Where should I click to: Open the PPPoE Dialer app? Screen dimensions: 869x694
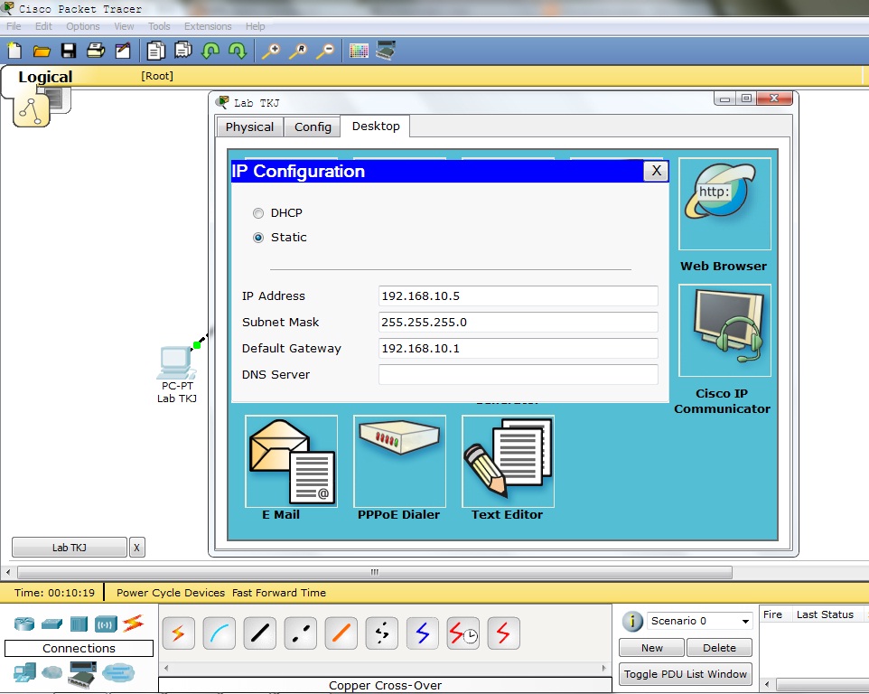pos(399,461)
